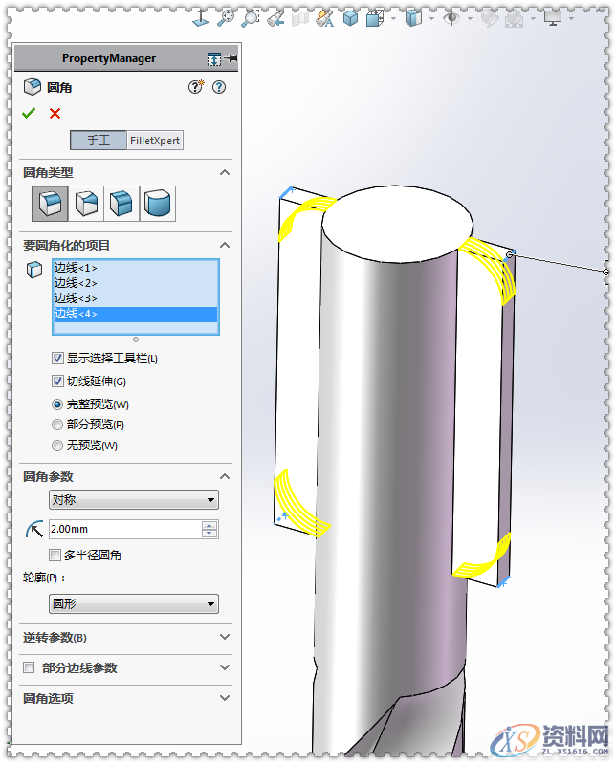Select face fillet type icon
Screen dimensions: 616x764
click(x=121, y=204)
